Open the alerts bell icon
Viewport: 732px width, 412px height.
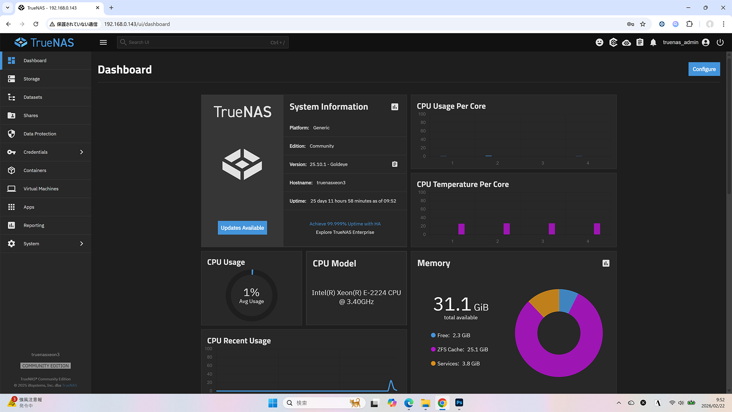[x=653, y=42]
